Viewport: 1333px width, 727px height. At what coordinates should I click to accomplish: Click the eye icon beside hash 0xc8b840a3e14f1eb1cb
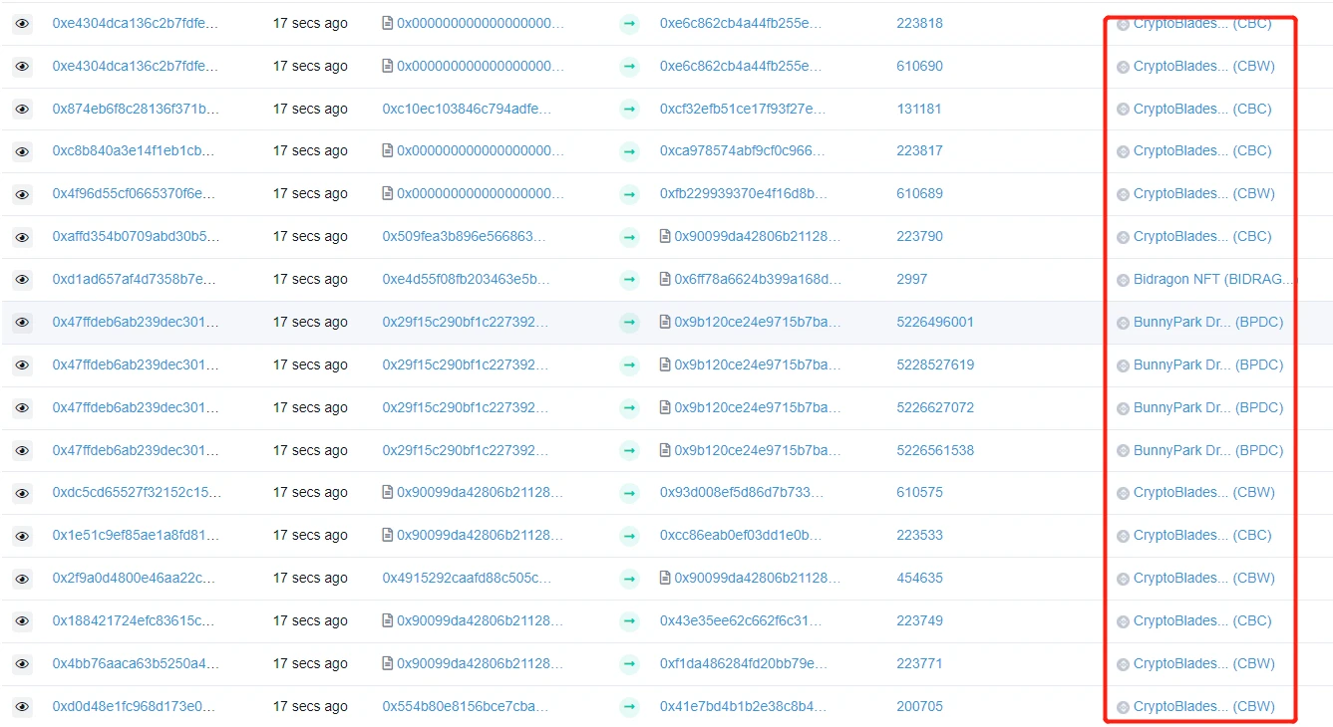click(22, 151)
